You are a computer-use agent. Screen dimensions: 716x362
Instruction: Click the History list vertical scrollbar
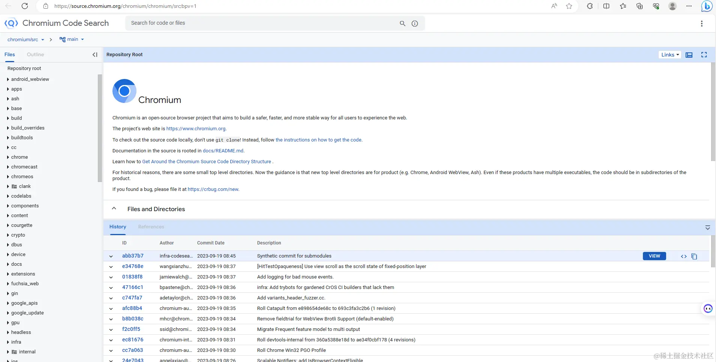(x=713, y=252)
